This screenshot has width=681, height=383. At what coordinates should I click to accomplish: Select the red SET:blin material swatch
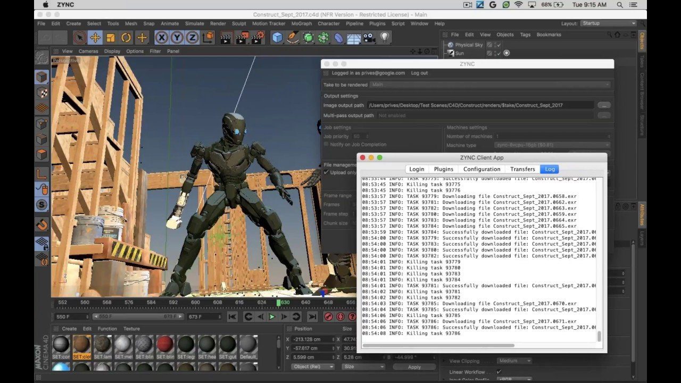(x=165, y=344)
